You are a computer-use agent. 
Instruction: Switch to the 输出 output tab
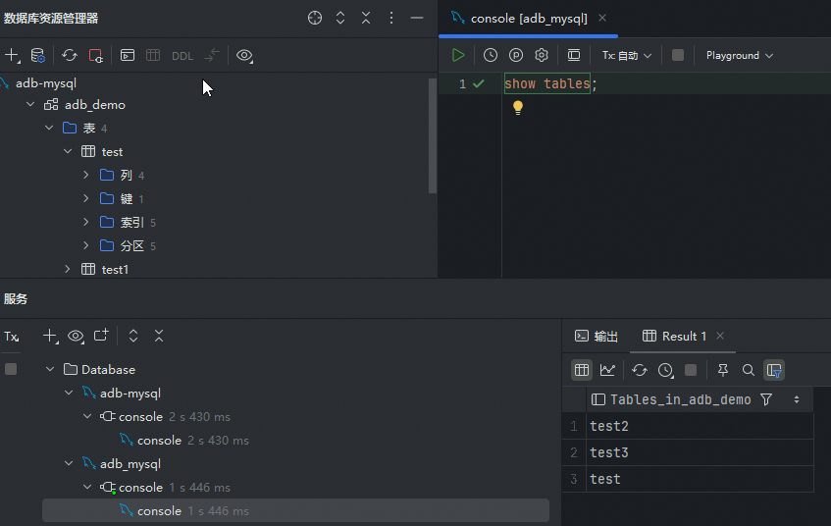(597, 337)
